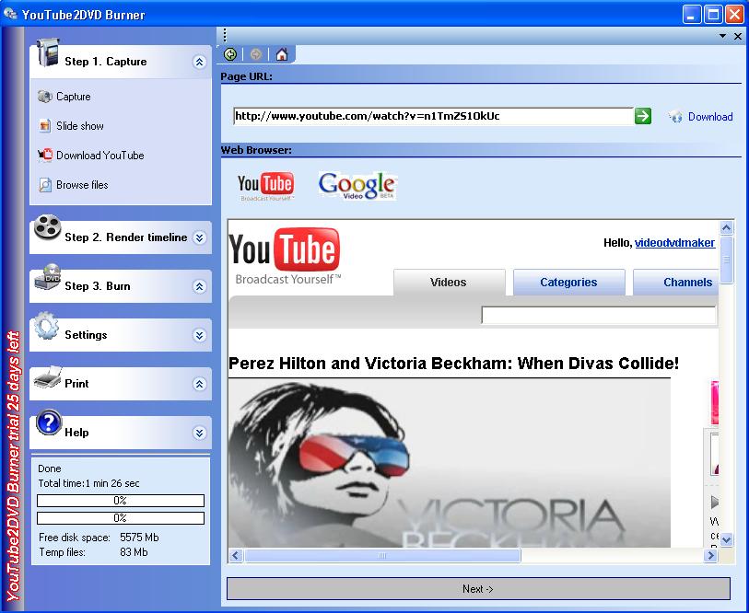Image resolution: width=749 pixels, height=613 pixels.
Task: Click the large YouTube Broadcast Yourself logo
Action: click(x=285, y=256)
